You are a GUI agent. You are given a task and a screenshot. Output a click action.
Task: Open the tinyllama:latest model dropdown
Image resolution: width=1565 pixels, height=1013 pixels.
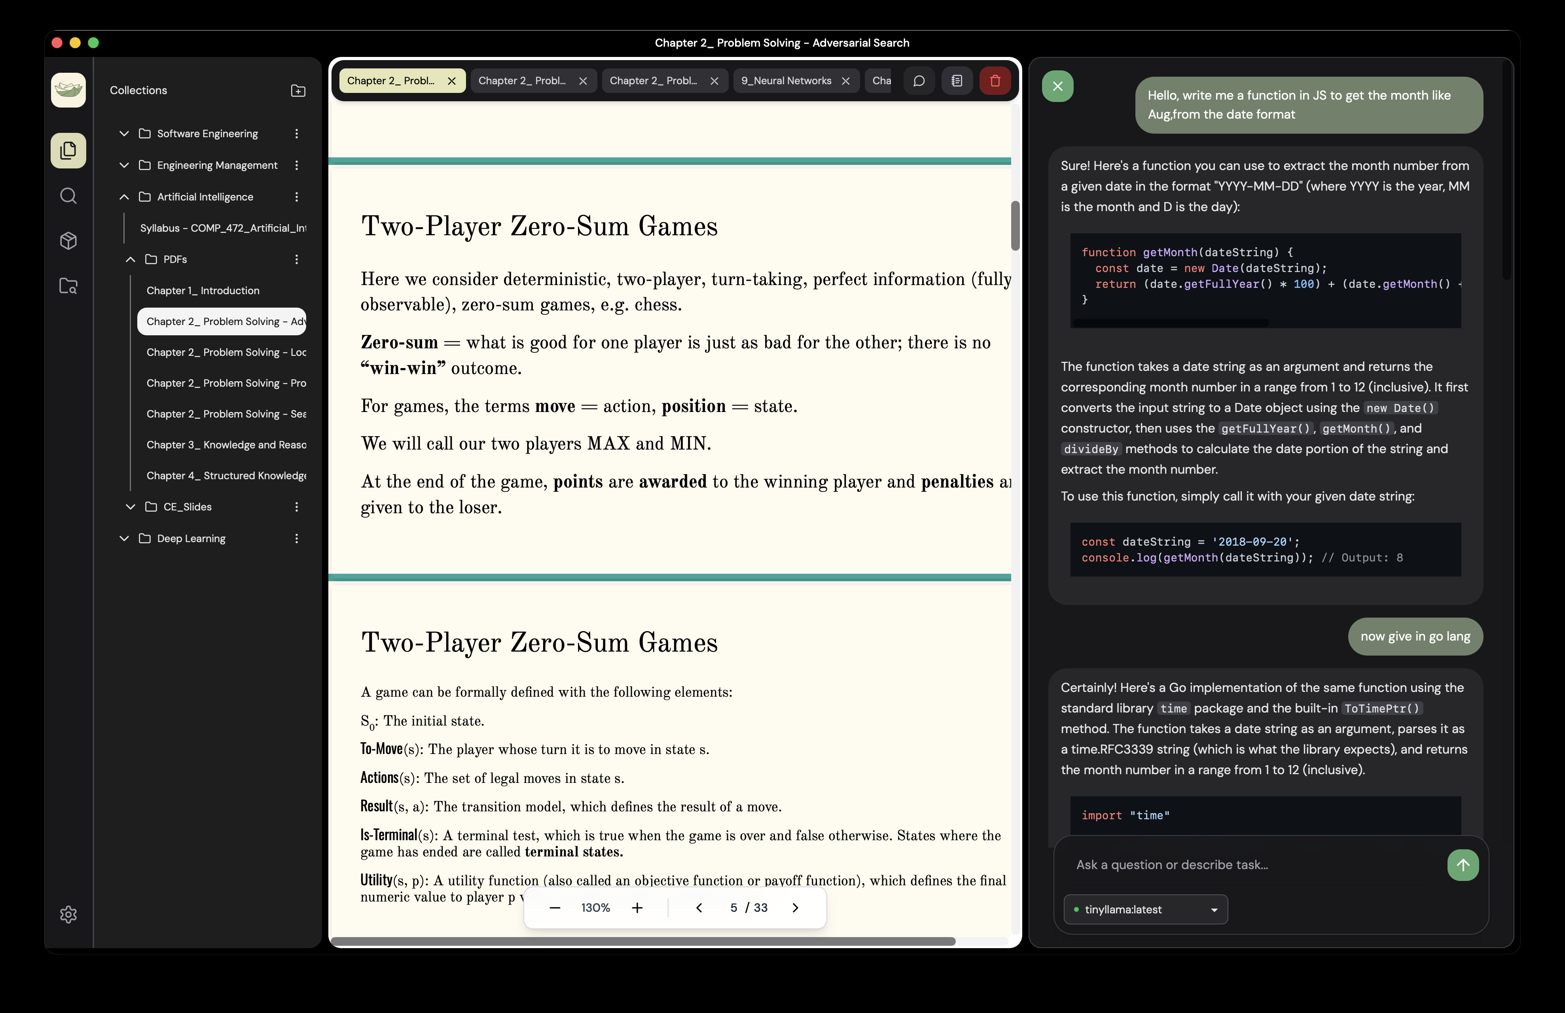(1145, 910)
